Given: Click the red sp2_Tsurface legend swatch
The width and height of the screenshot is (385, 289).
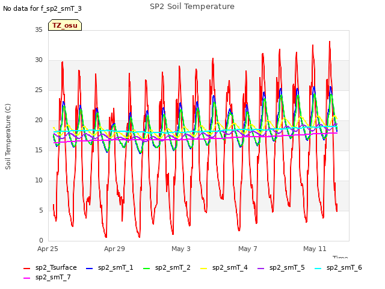Looking at the screenshot, I should [x=26, y=269].
